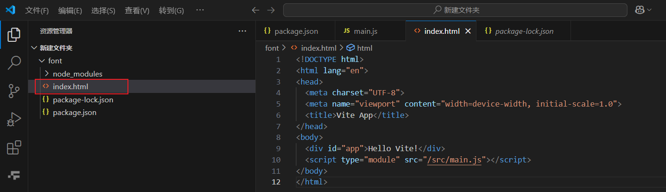This screenshot has width=666, height=192.
Task: Open the Explorer view in activity bar
Action: pyautogui.click(x=14, y=35)
